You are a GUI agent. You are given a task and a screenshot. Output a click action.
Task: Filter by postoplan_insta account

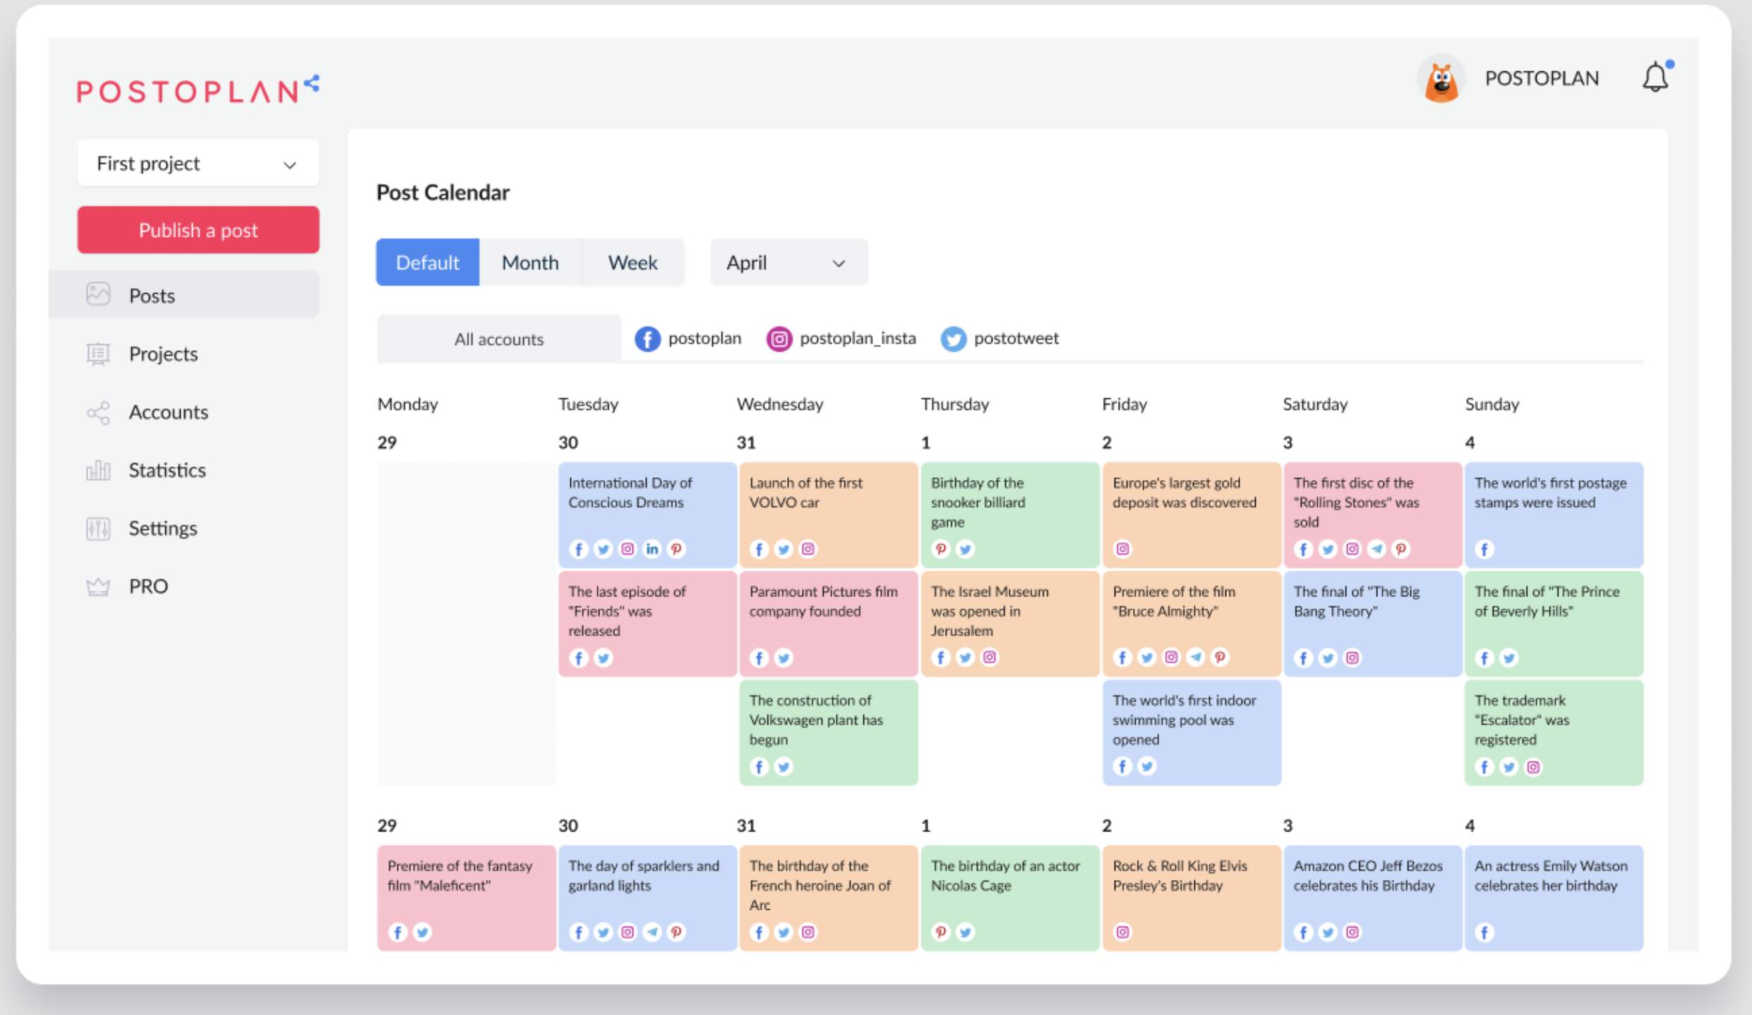click(841, 339)
